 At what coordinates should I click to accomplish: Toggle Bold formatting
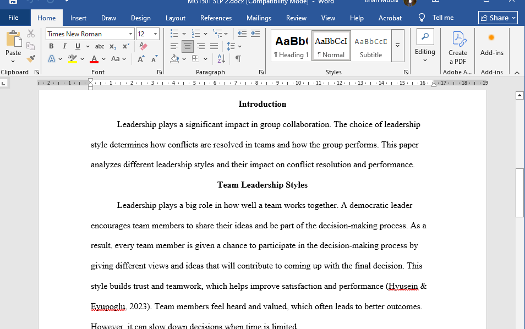pyautogui.click(x=51, y=46)
